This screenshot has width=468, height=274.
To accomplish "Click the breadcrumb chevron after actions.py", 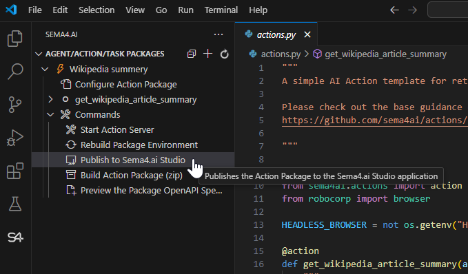I will [x=307, y=54].
